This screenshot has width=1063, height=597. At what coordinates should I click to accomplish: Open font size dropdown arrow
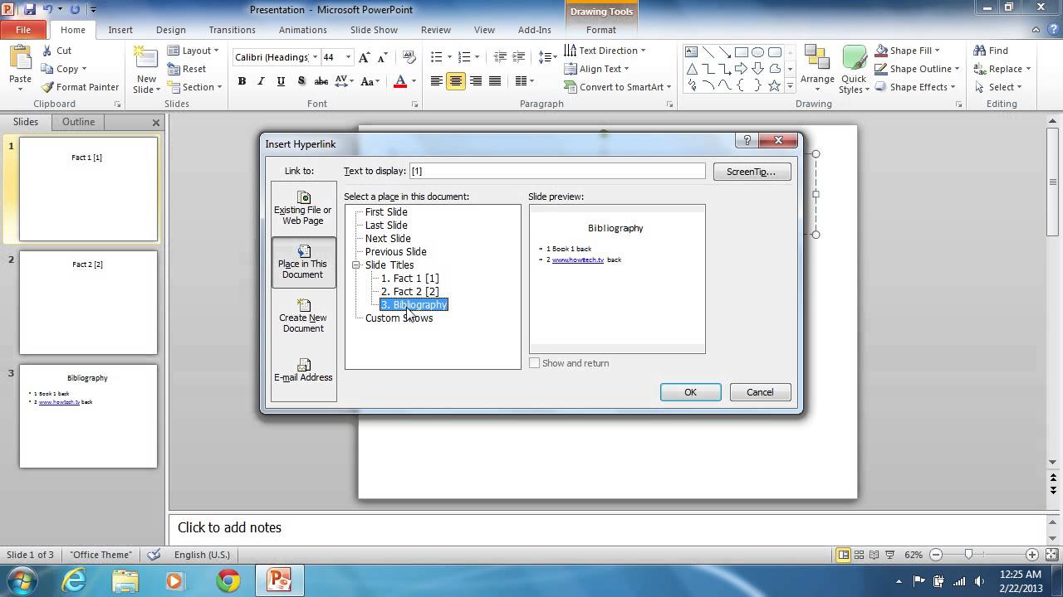[x=349, y=57]
